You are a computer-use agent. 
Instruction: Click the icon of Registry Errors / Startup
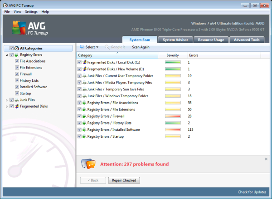(84, 136)
